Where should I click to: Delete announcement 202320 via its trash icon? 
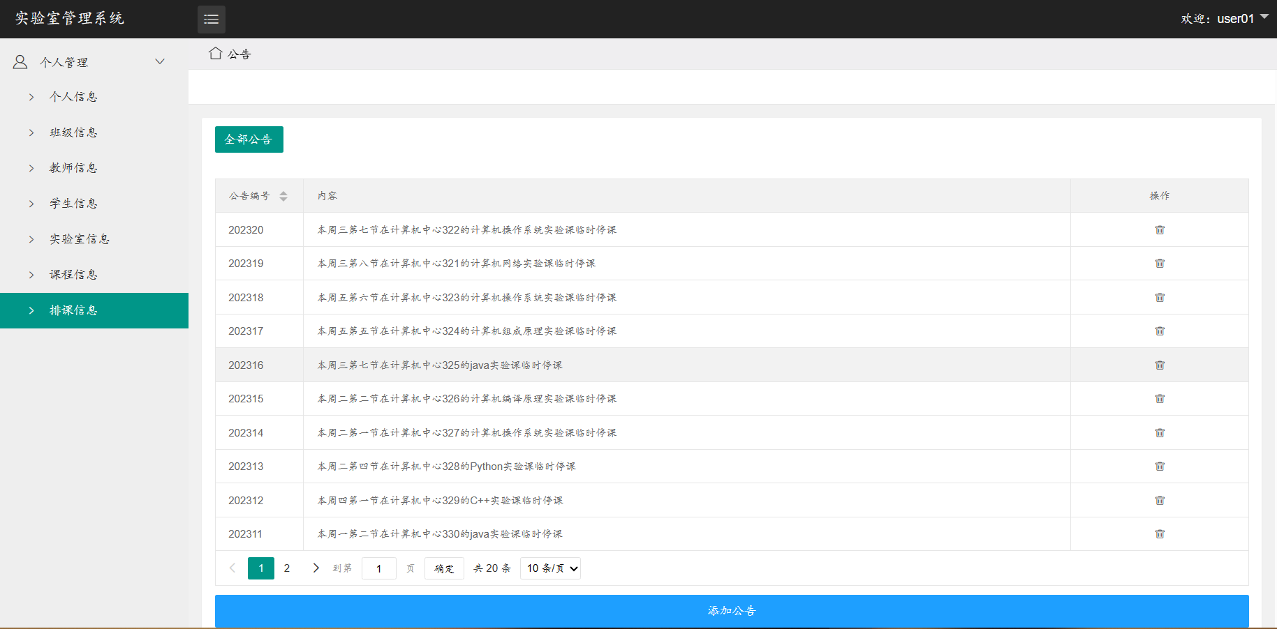[1160, 230]
